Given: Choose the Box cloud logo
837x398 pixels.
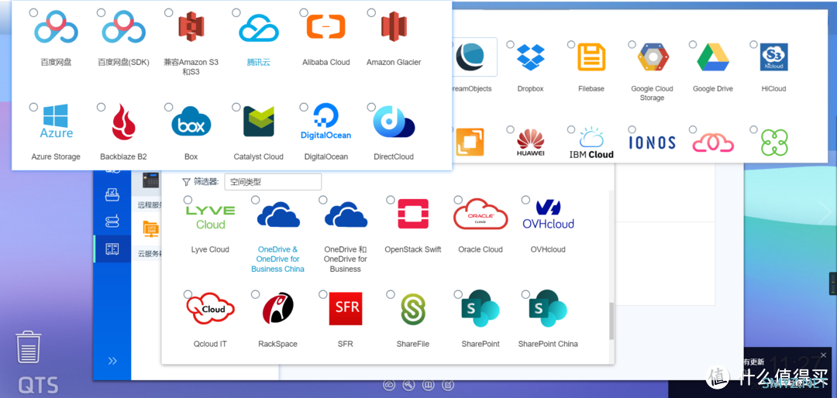Looking at the screenshot, I should (x=191, y=122).
